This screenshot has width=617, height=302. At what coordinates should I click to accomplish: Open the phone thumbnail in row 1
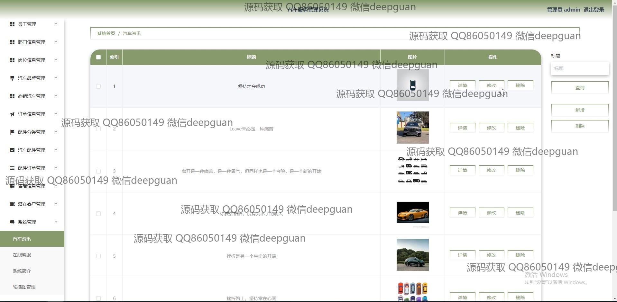412,85
